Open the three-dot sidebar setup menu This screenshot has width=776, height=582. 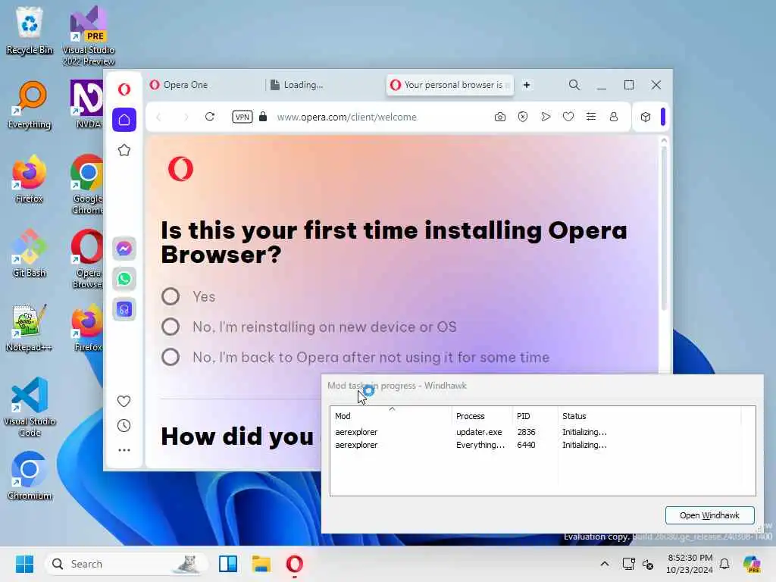pyautogui.click(x=124, y=450)
